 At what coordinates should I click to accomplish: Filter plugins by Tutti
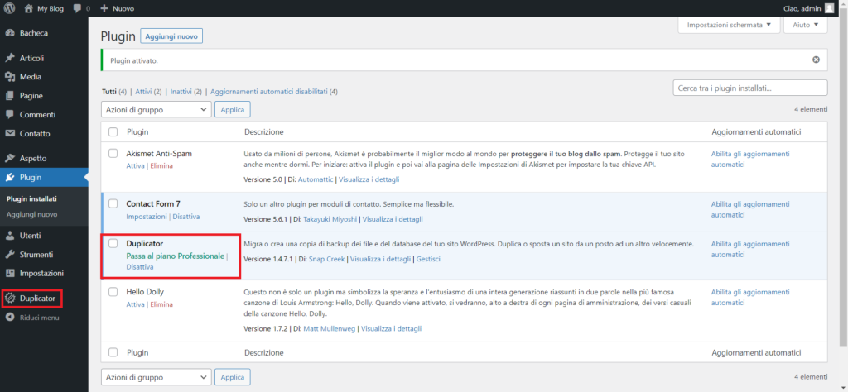click(109, 92)
